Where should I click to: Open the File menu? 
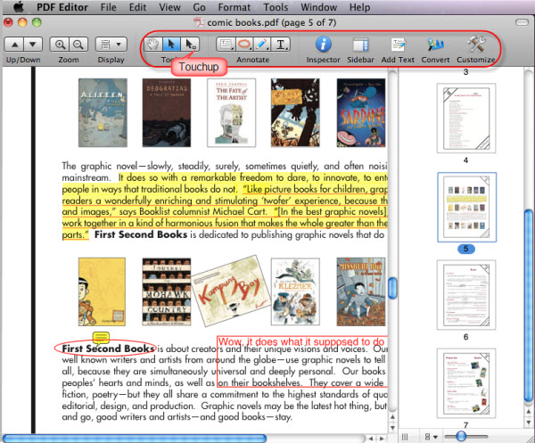click(109, 7)
